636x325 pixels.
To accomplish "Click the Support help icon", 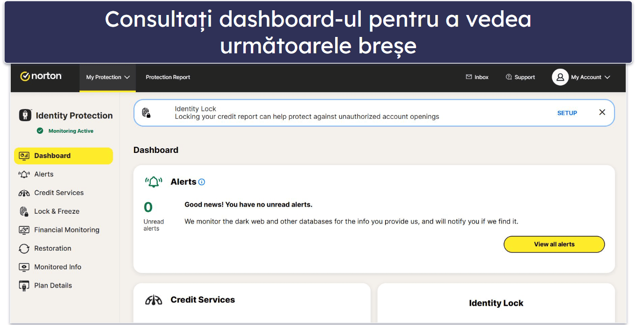I will 509,77.
